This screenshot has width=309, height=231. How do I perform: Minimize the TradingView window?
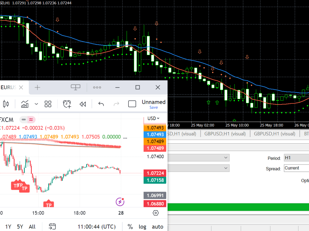coord(117,87)
